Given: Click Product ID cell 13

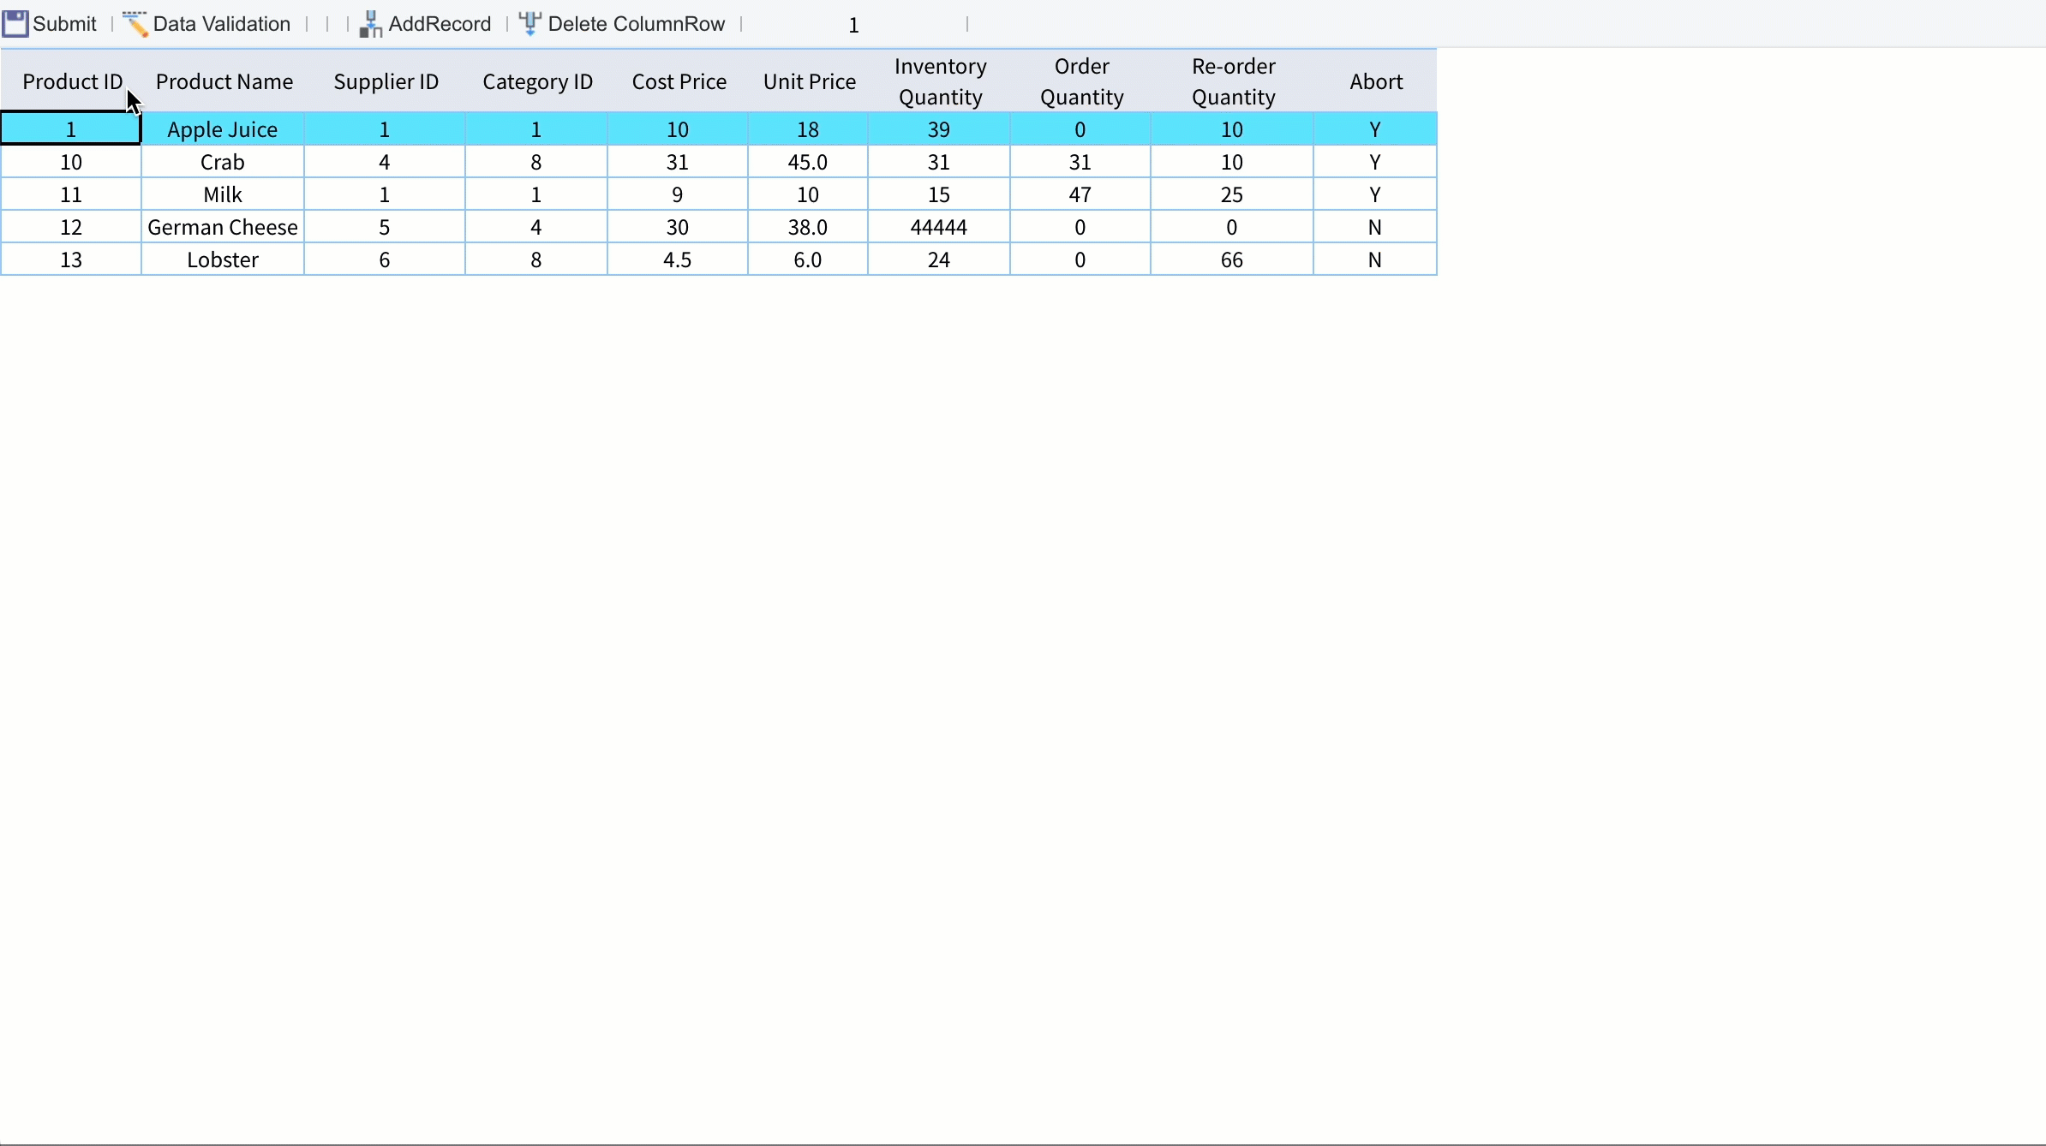Looking at the screenshot, I should [x=71, y=260].
